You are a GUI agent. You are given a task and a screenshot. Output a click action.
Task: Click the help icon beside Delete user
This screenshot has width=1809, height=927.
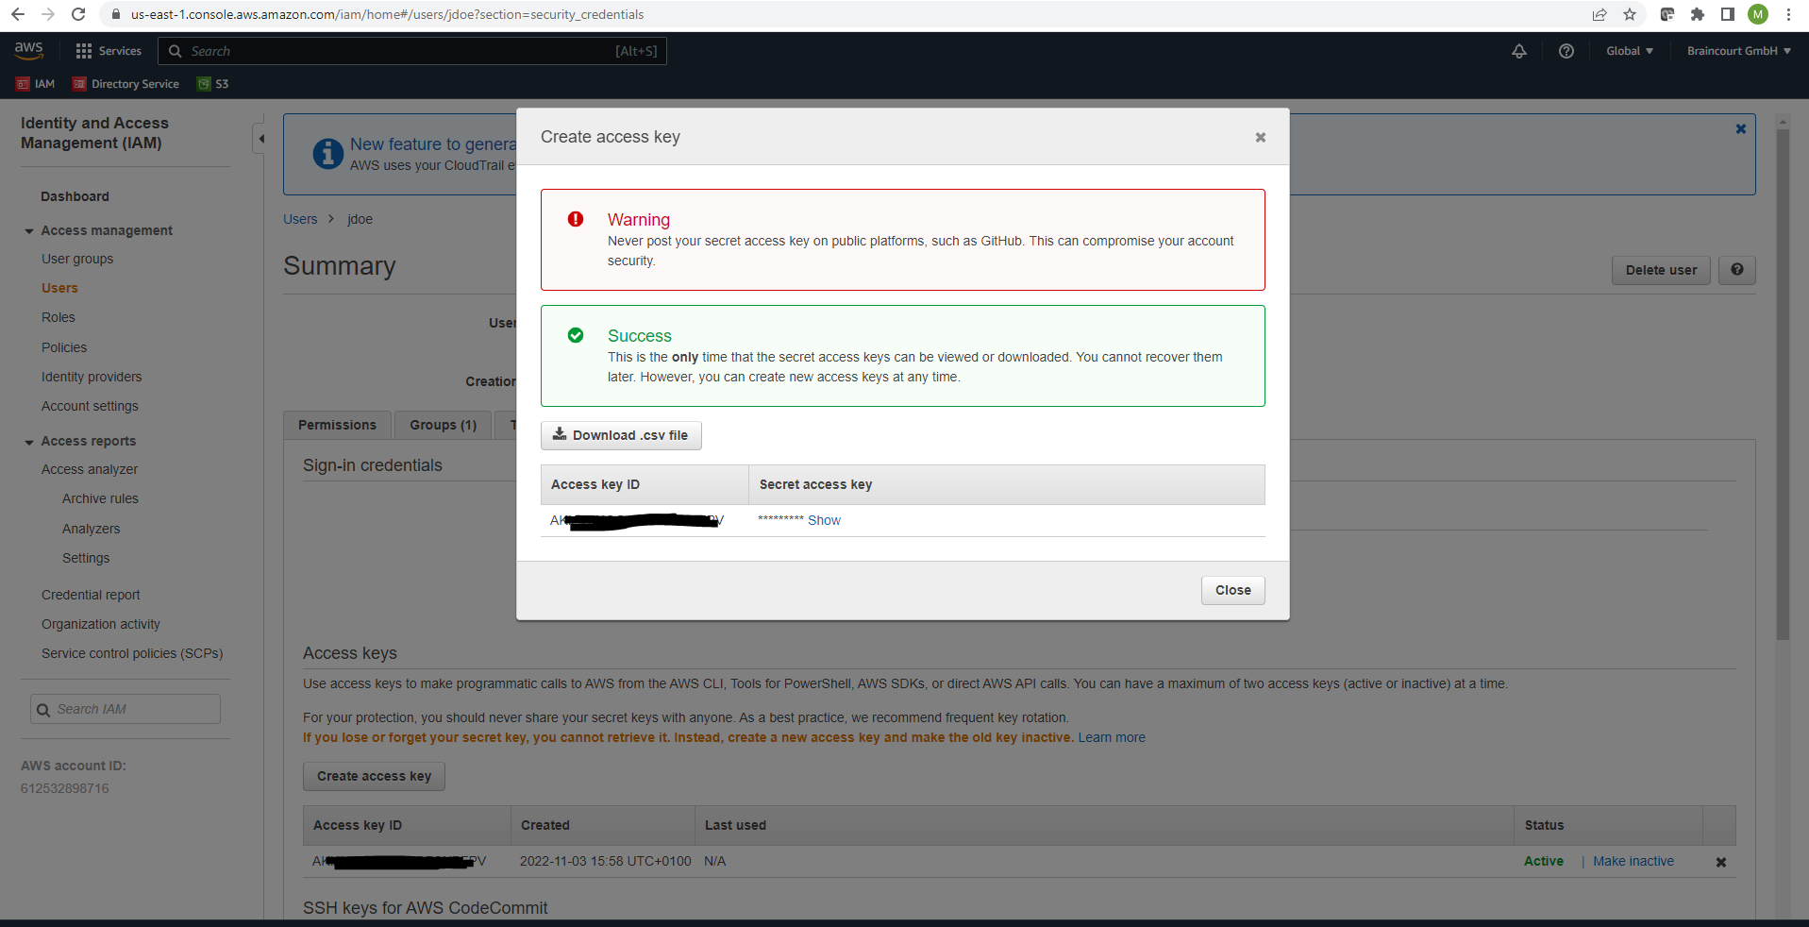click(x=1735, y=270)
